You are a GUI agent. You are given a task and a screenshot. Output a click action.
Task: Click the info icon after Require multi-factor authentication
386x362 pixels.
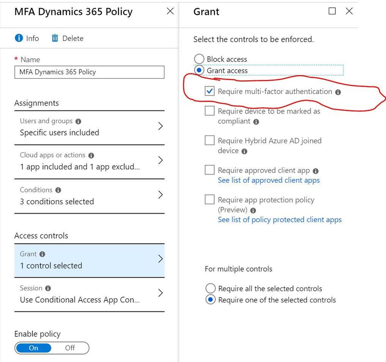pos(338,92)
